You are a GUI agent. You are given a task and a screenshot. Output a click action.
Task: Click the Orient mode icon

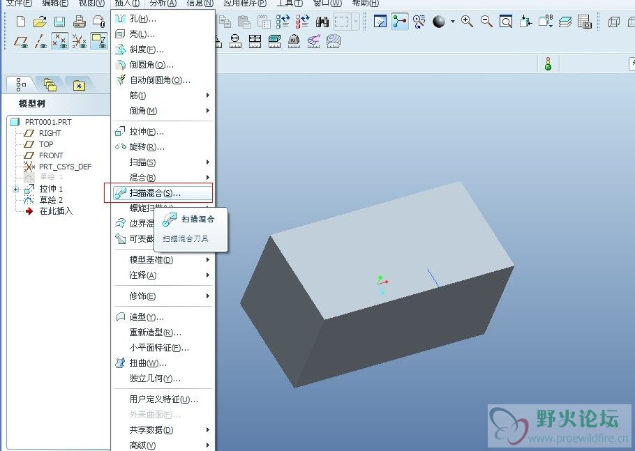(419, 22)
